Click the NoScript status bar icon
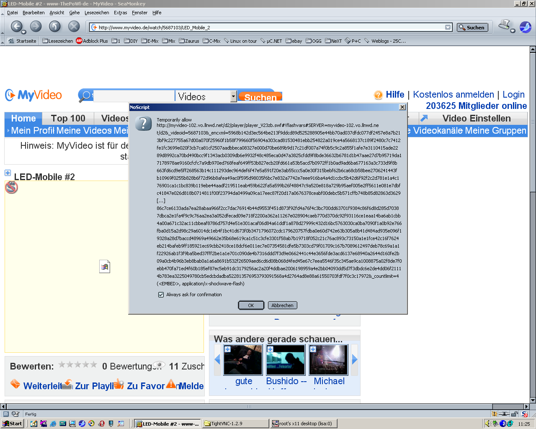Viewport: 536px width, 429px height. click(524, 414)
